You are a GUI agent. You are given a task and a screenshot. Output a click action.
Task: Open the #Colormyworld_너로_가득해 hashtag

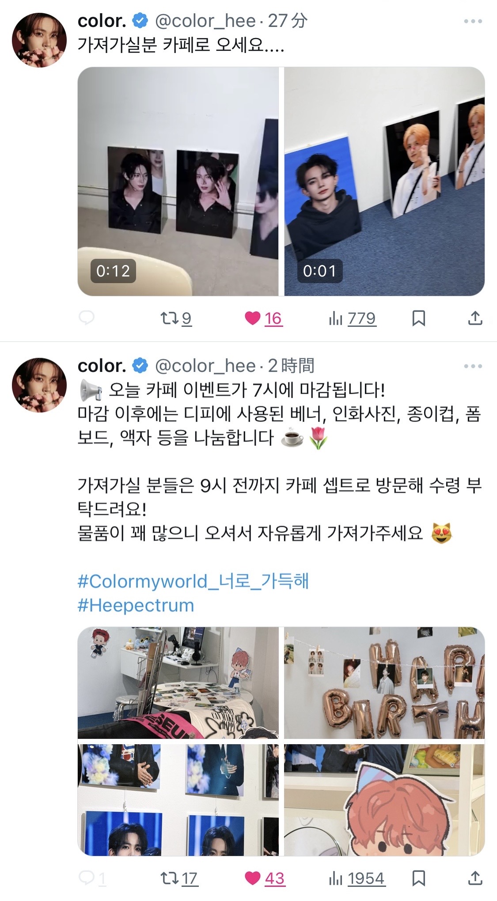click(x=193, y=581)
